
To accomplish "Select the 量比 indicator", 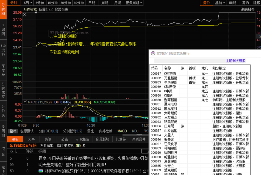I will pos(91,131).
